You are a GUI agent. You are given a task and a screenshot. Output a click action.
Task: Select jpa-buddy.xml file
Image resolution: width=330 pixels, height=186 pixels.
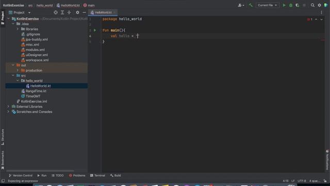pyautogui.click(x=37, y=39)
